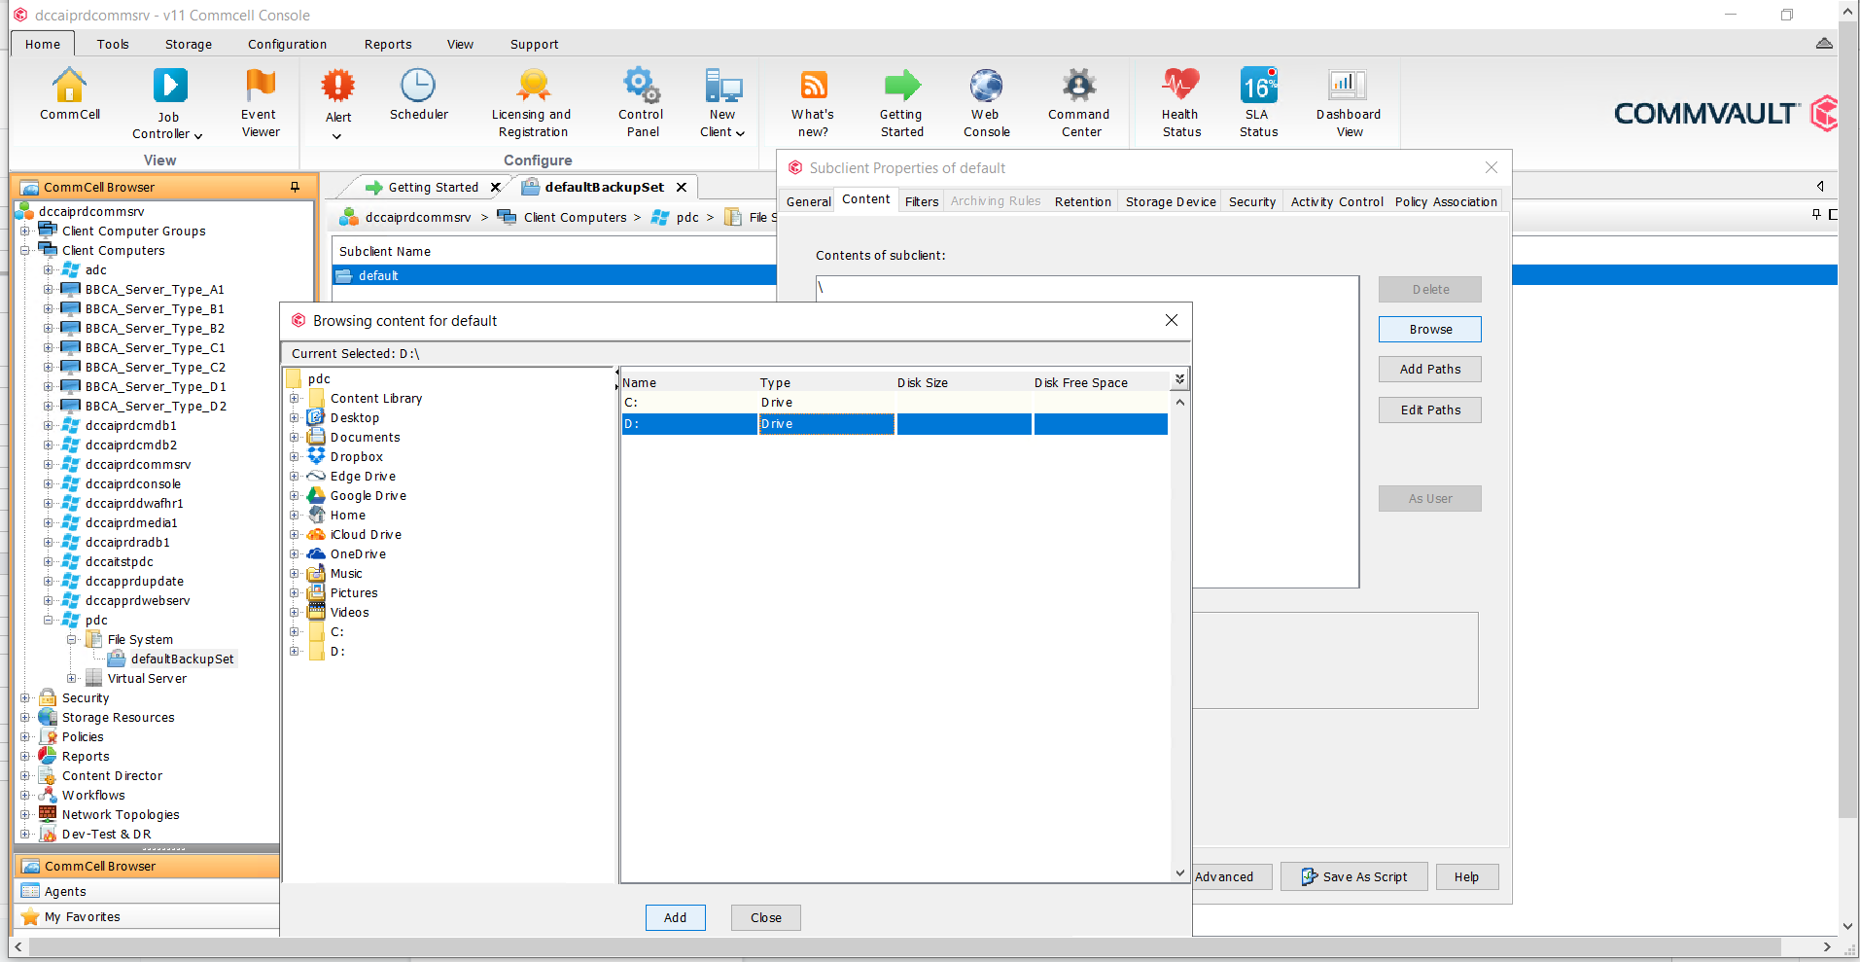Click the Add button in browse dialog
This screenshot has height=962, width=1860.
[x=675, y=917]
